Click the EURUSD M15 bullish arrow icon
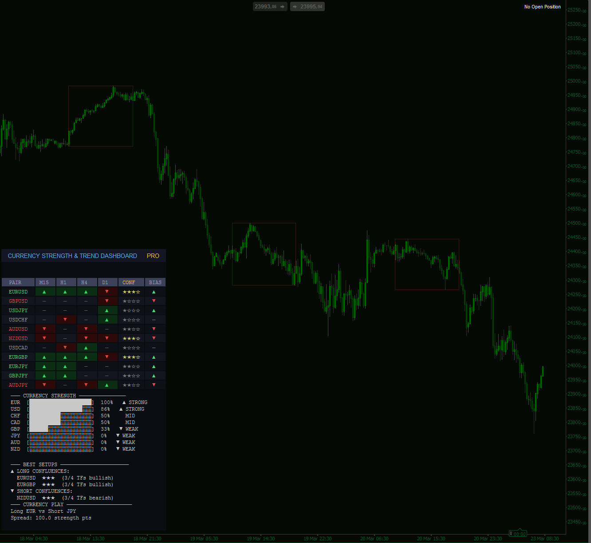591x543 pixels. (x=45, y=292)
